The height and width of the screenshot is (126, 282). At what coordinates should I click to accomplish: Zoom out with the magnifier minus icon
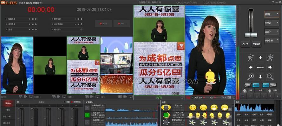click(x=270, y=77)
